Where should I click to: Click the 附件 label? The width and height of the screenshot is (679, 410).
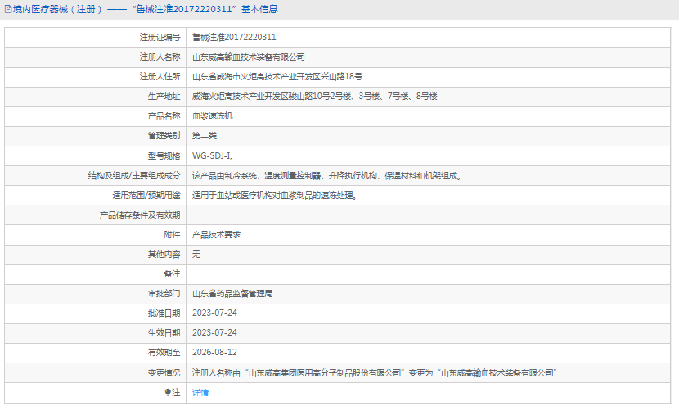click(172, 235)
